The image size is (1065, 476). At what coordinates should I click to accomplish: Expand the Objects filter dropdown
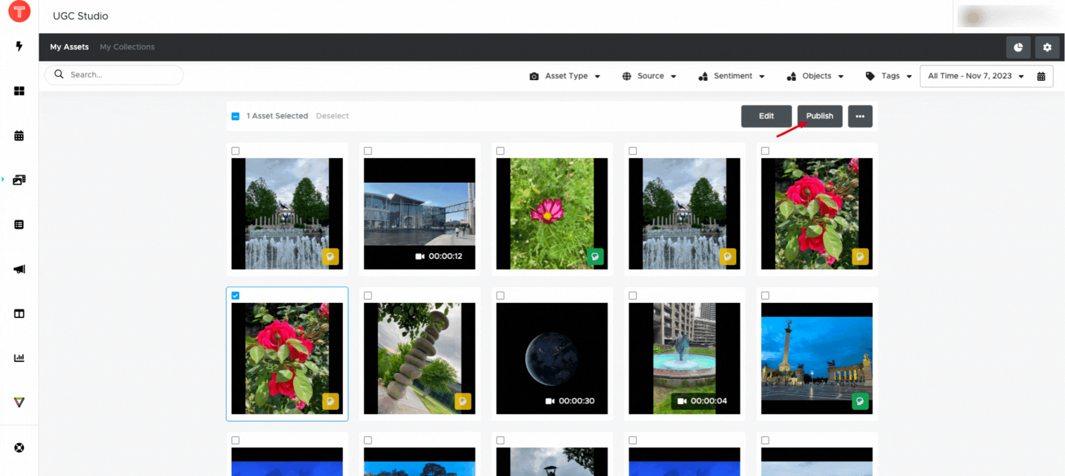[x=815, y=76]
